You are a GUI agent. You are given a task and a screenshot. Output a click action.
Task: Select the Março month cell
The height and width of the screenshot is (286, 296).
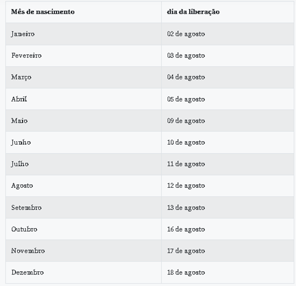[21, 77]
